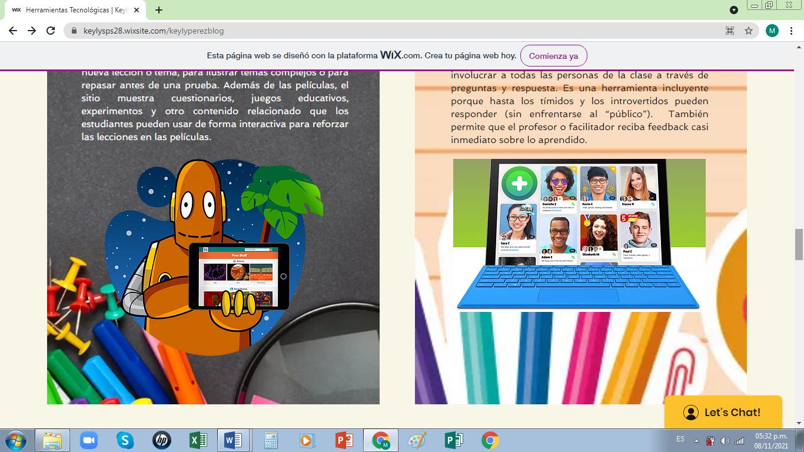The width and height of the screenshot is (804, 452).
Task: Select the Herramientas Tecnológicas tab
Action: (77, 10)
